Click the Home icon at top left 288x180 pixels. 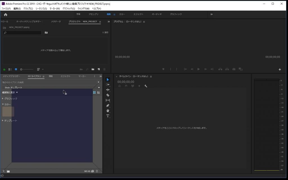tap(5, 15)
